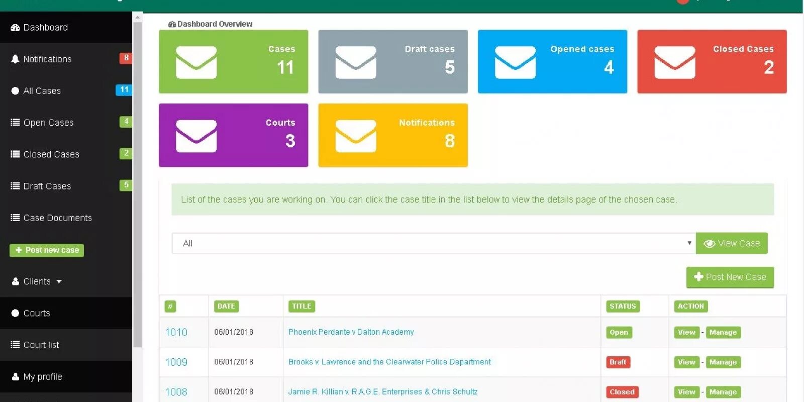Image resolution: width=804 pixels, height=402 pixels.
Task: Go to Closed Cases in sidebar
Action: tap(66, 154)
